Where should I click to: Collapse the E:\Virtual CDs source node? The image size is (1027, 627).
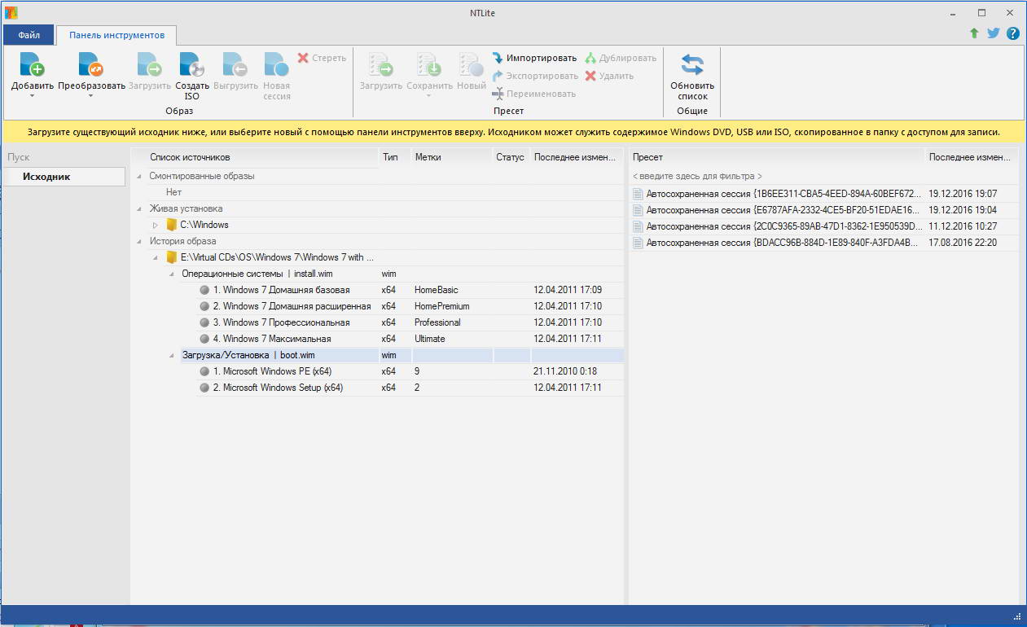156,257
